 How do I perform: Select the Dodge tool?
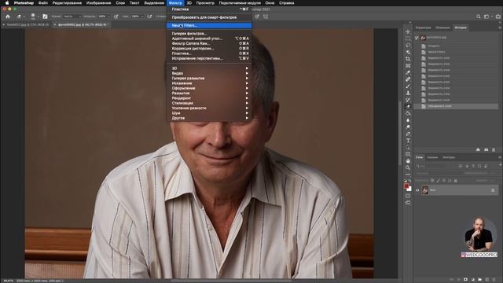408,127
